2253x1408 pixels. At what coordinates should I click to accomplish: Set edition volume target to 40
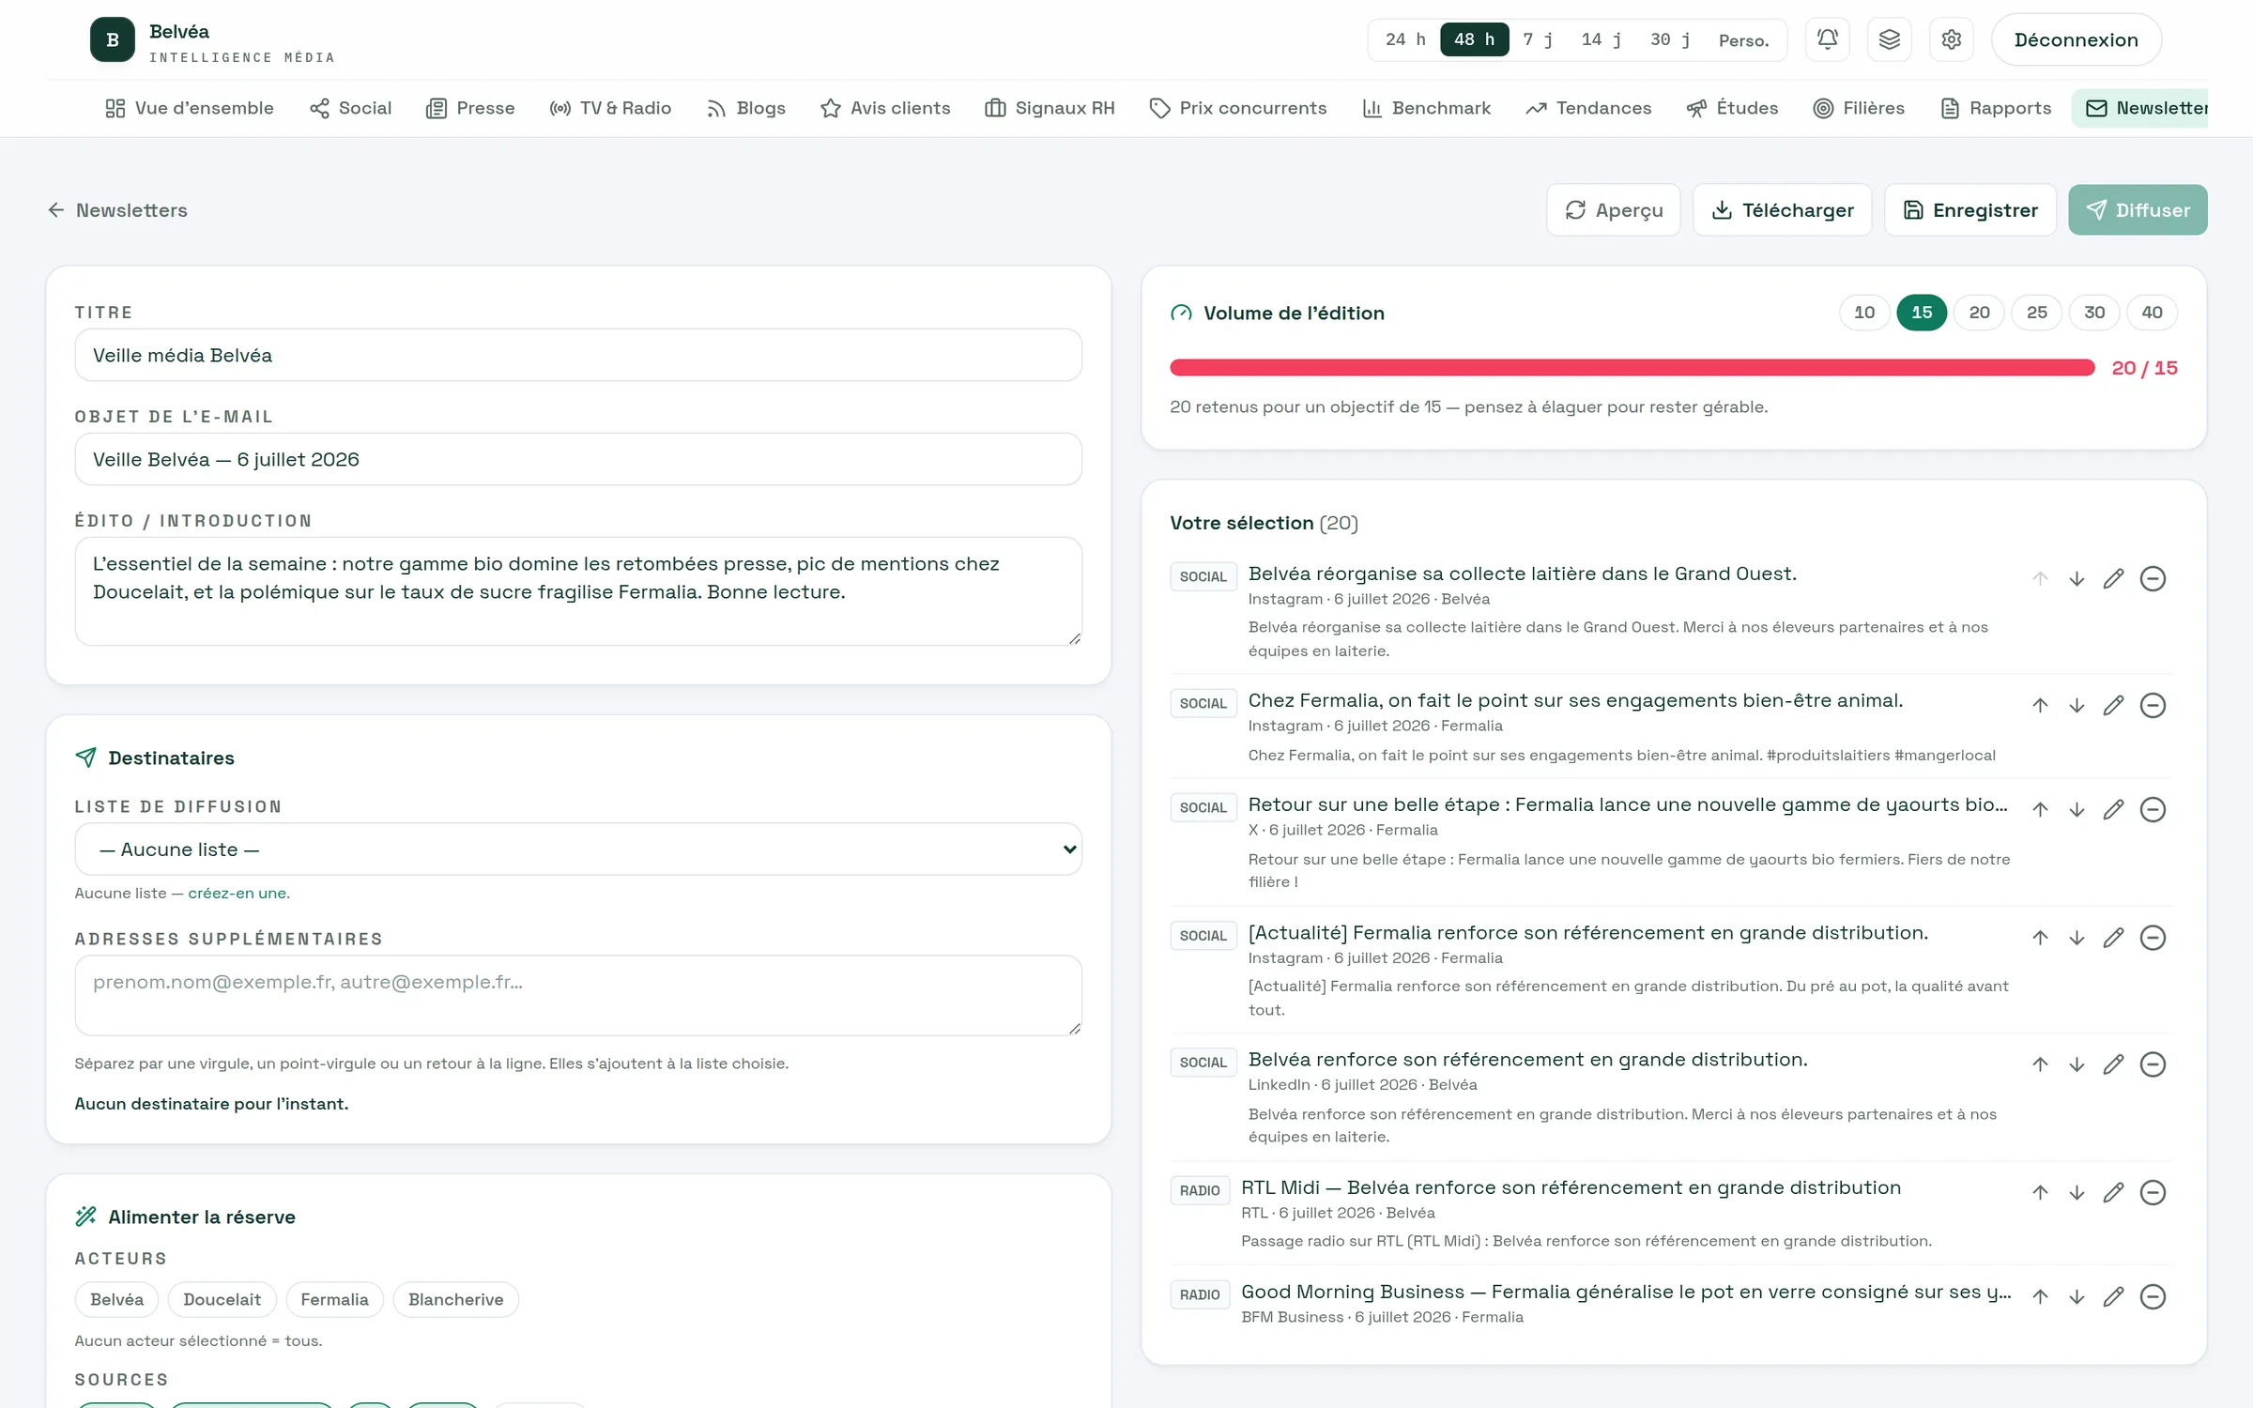(2152, 313)
